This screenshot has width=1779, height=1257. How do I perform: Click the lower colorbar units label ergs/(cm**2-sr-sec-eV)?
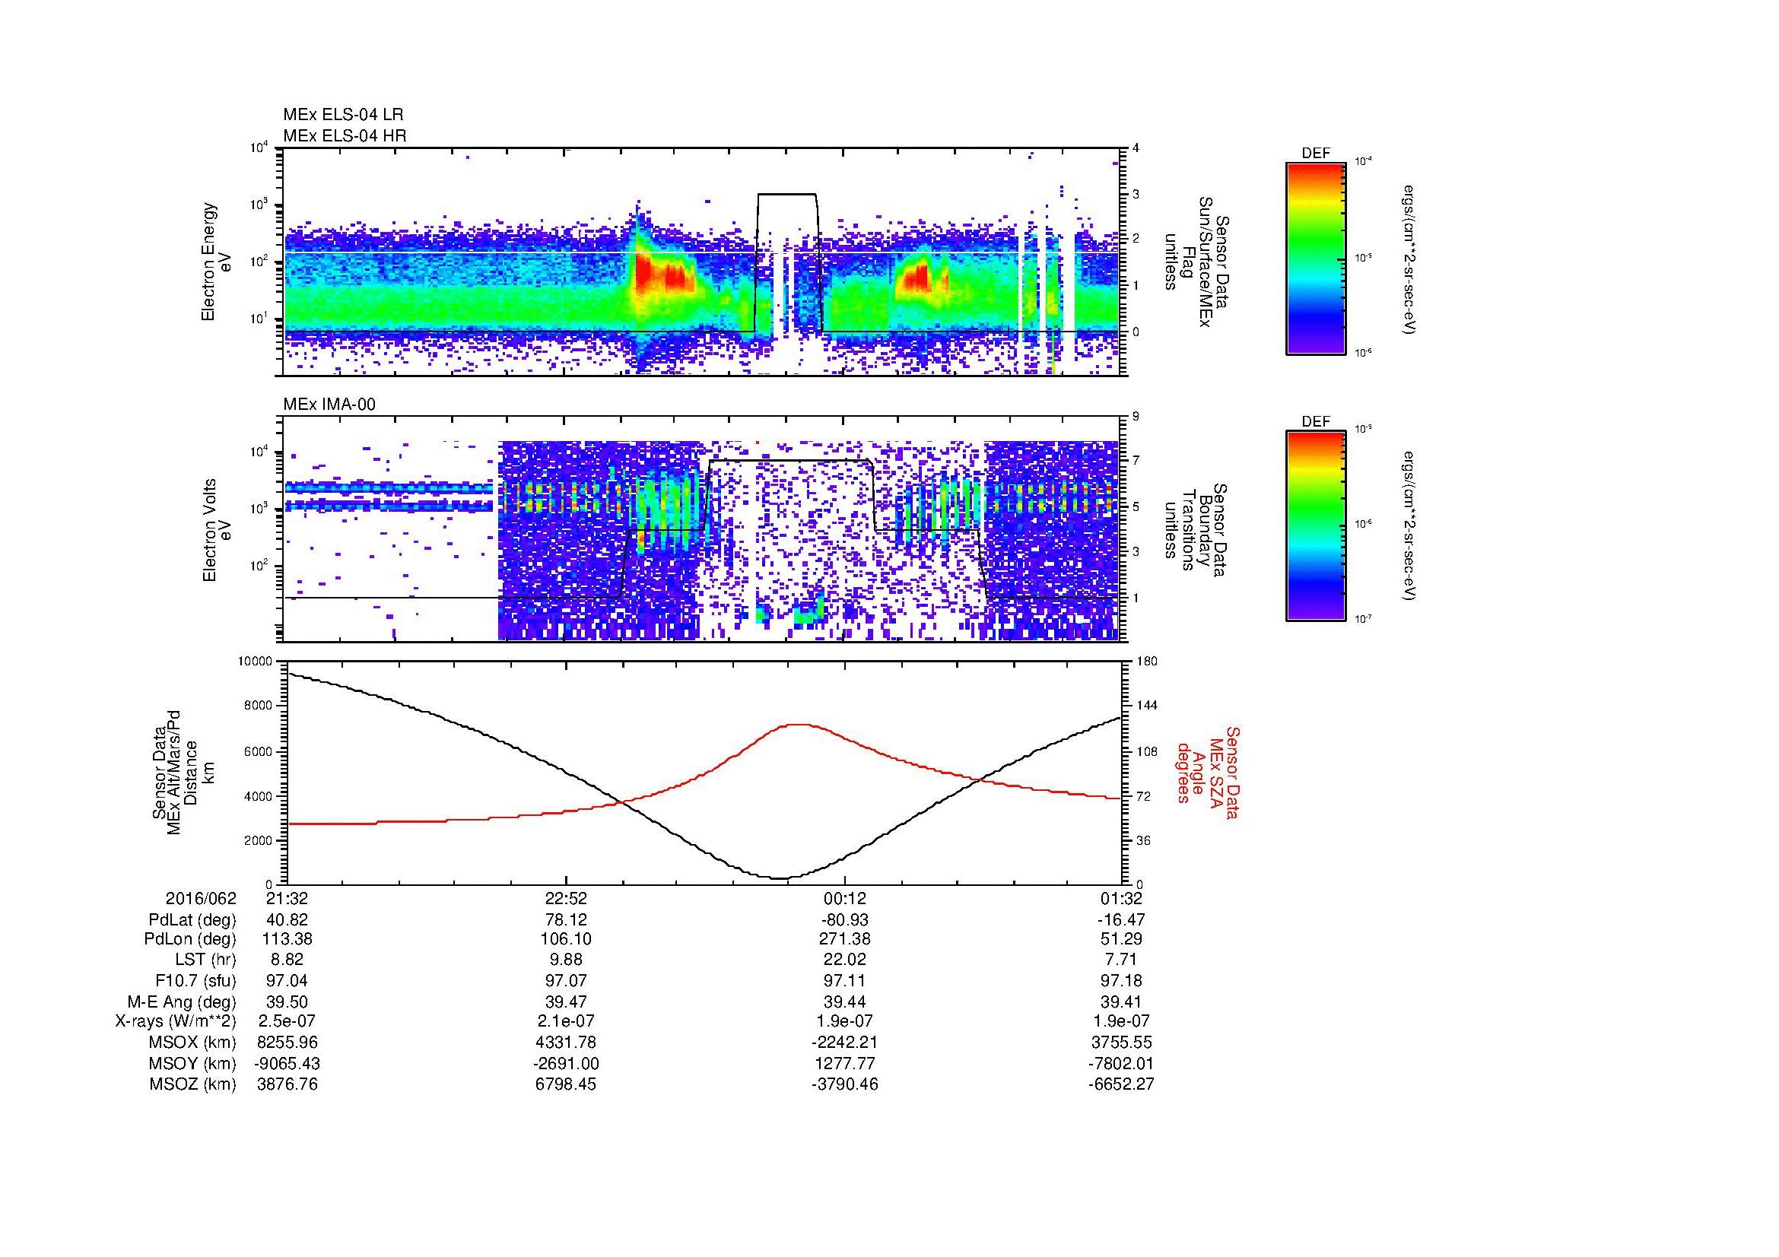[1410, 526]
